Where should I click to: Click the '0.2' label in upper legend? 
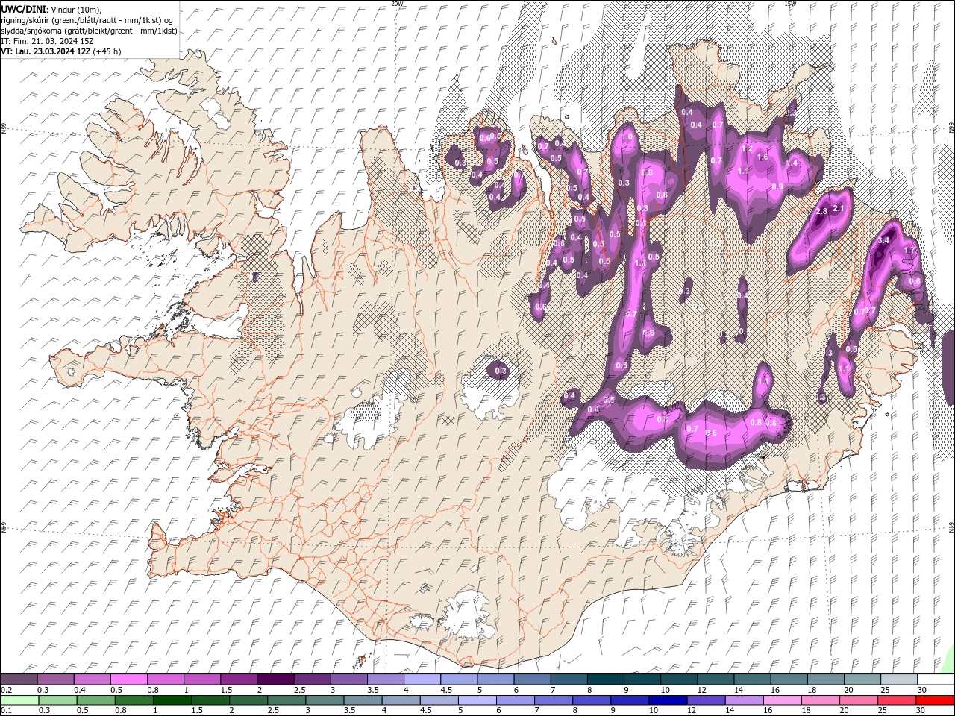coord(7,690)
